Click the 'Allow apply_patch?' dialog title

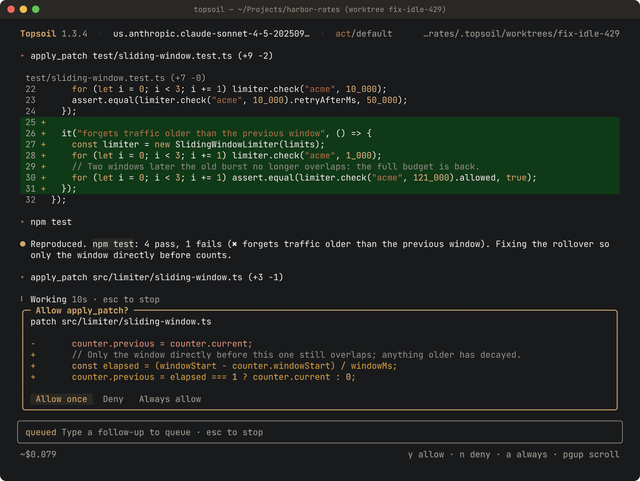(82, 310)
